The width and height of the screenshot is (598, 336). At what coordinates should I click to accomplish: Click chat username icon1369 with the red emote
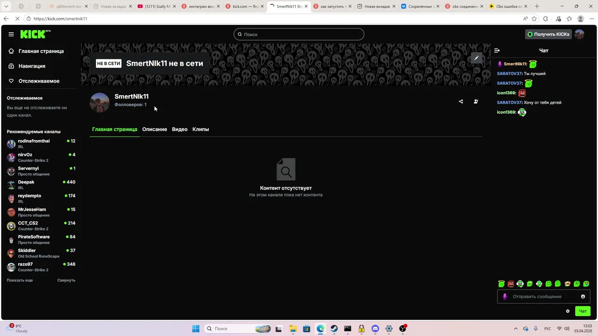506,93
